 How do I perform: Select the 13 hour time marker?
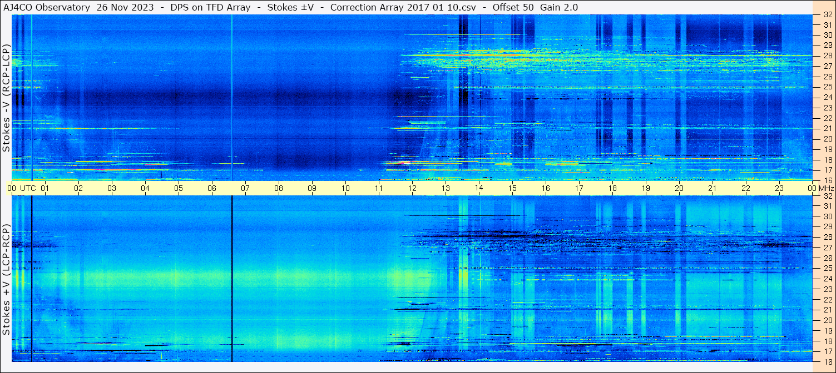point(446,188)
